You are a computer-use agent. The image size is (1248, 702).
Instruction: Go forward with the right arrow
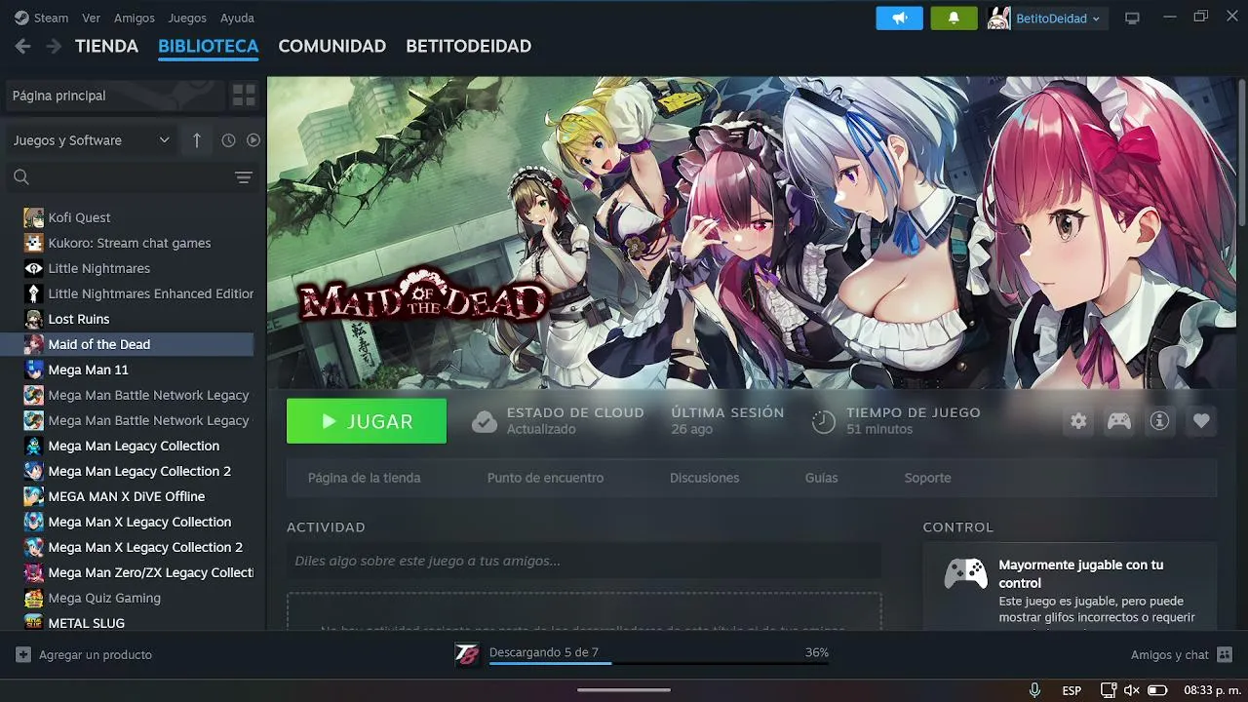click(54, 46)
